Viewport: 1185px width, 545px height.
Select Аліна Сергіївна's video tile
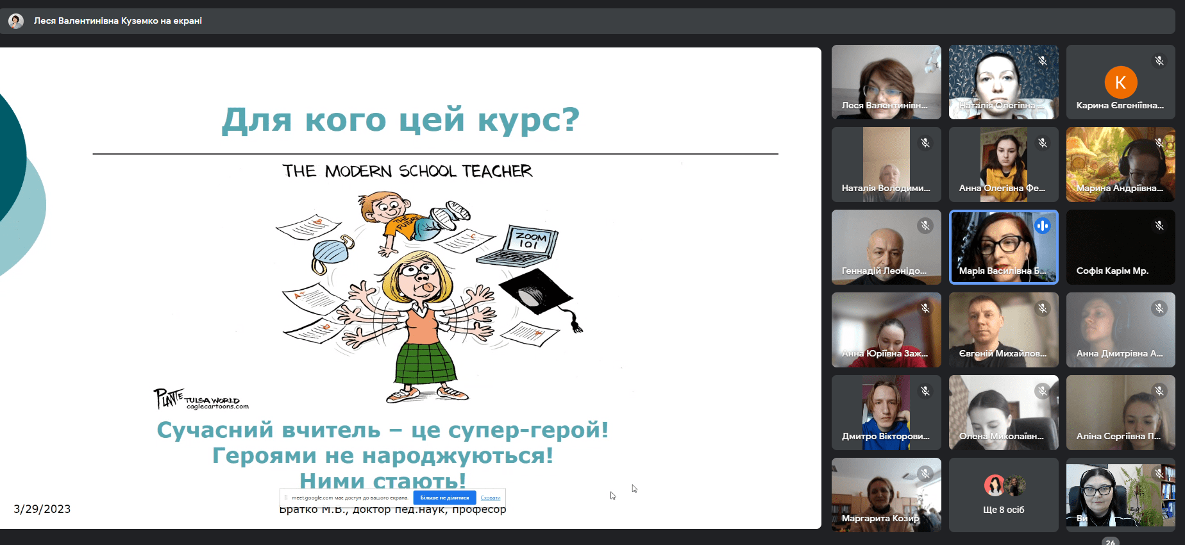pos(1120,413)
